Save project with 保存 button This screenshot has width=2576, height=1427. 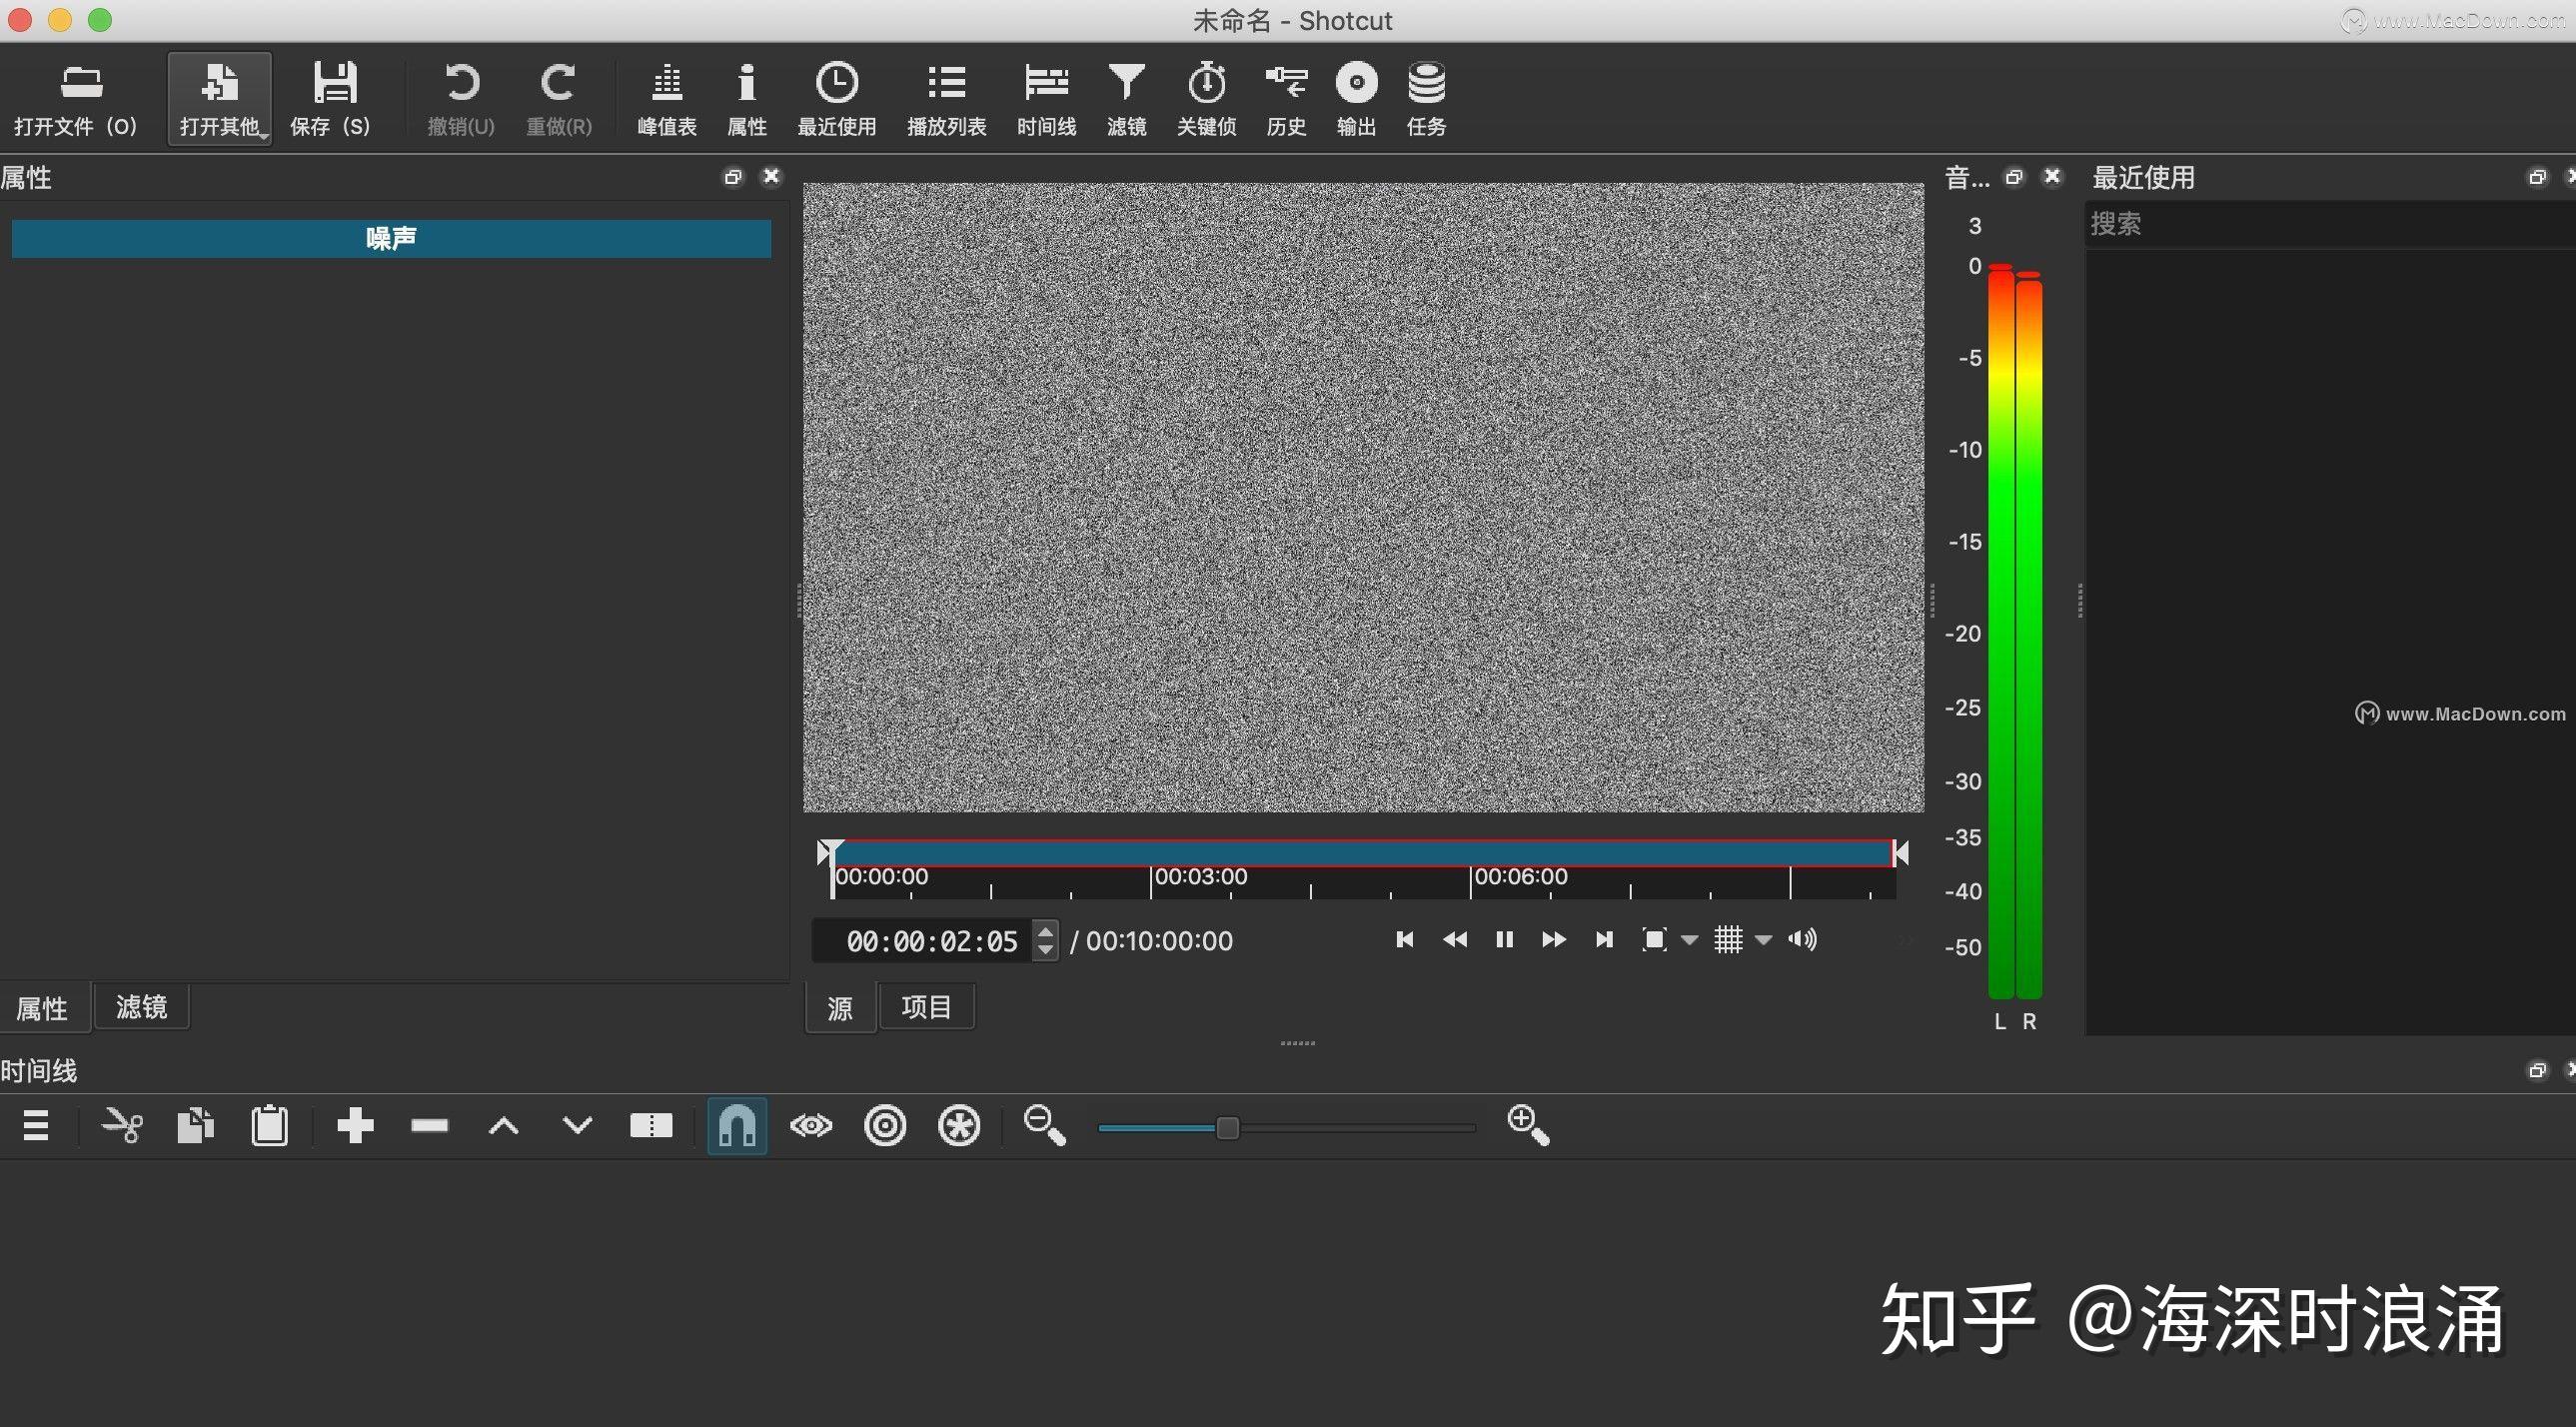pos(330,99)
